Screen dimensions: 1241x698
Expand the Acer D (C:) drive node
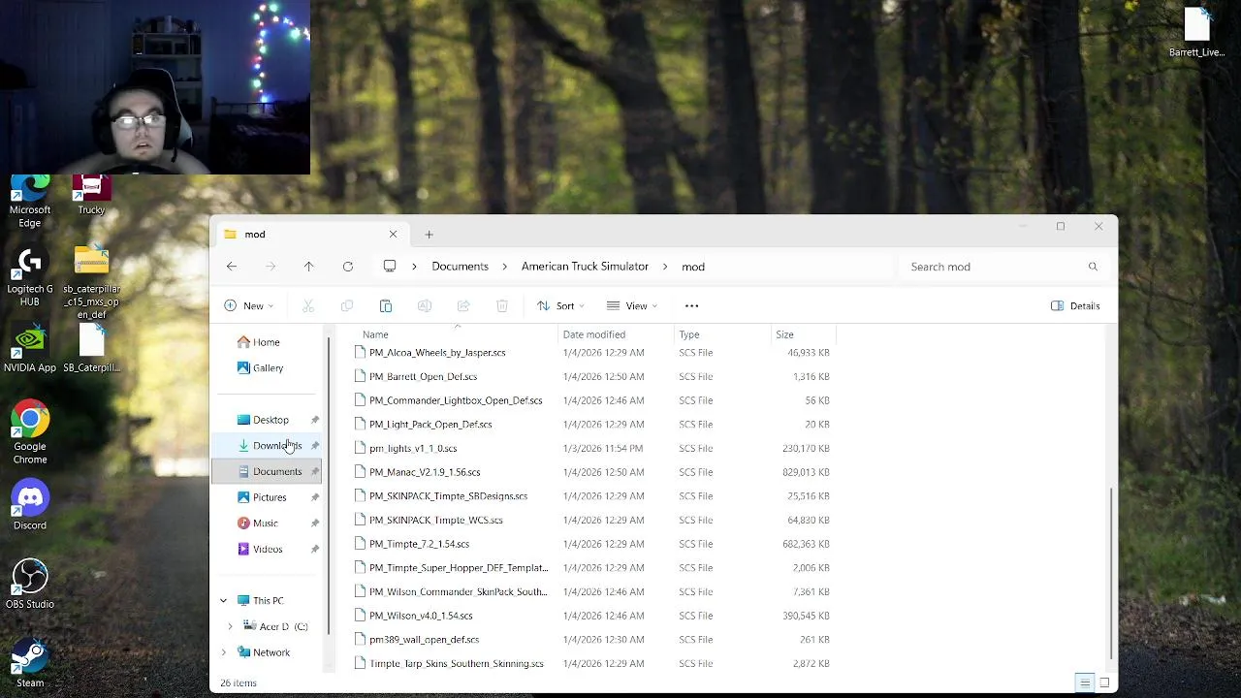[230, 627]
